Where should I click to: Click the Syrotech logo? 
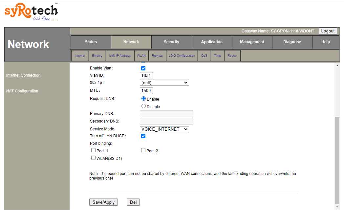31,12
